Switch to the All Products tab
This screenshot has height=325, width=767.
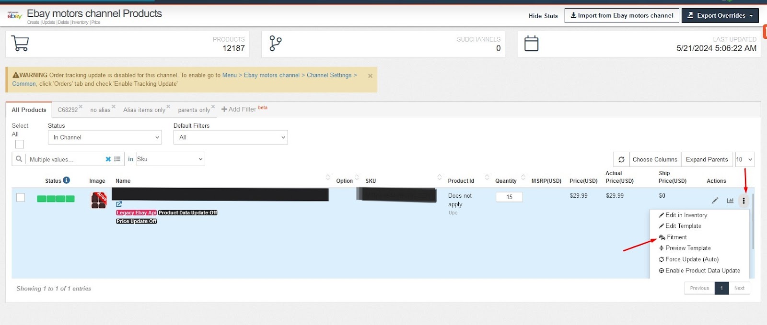tap(29, 110)
